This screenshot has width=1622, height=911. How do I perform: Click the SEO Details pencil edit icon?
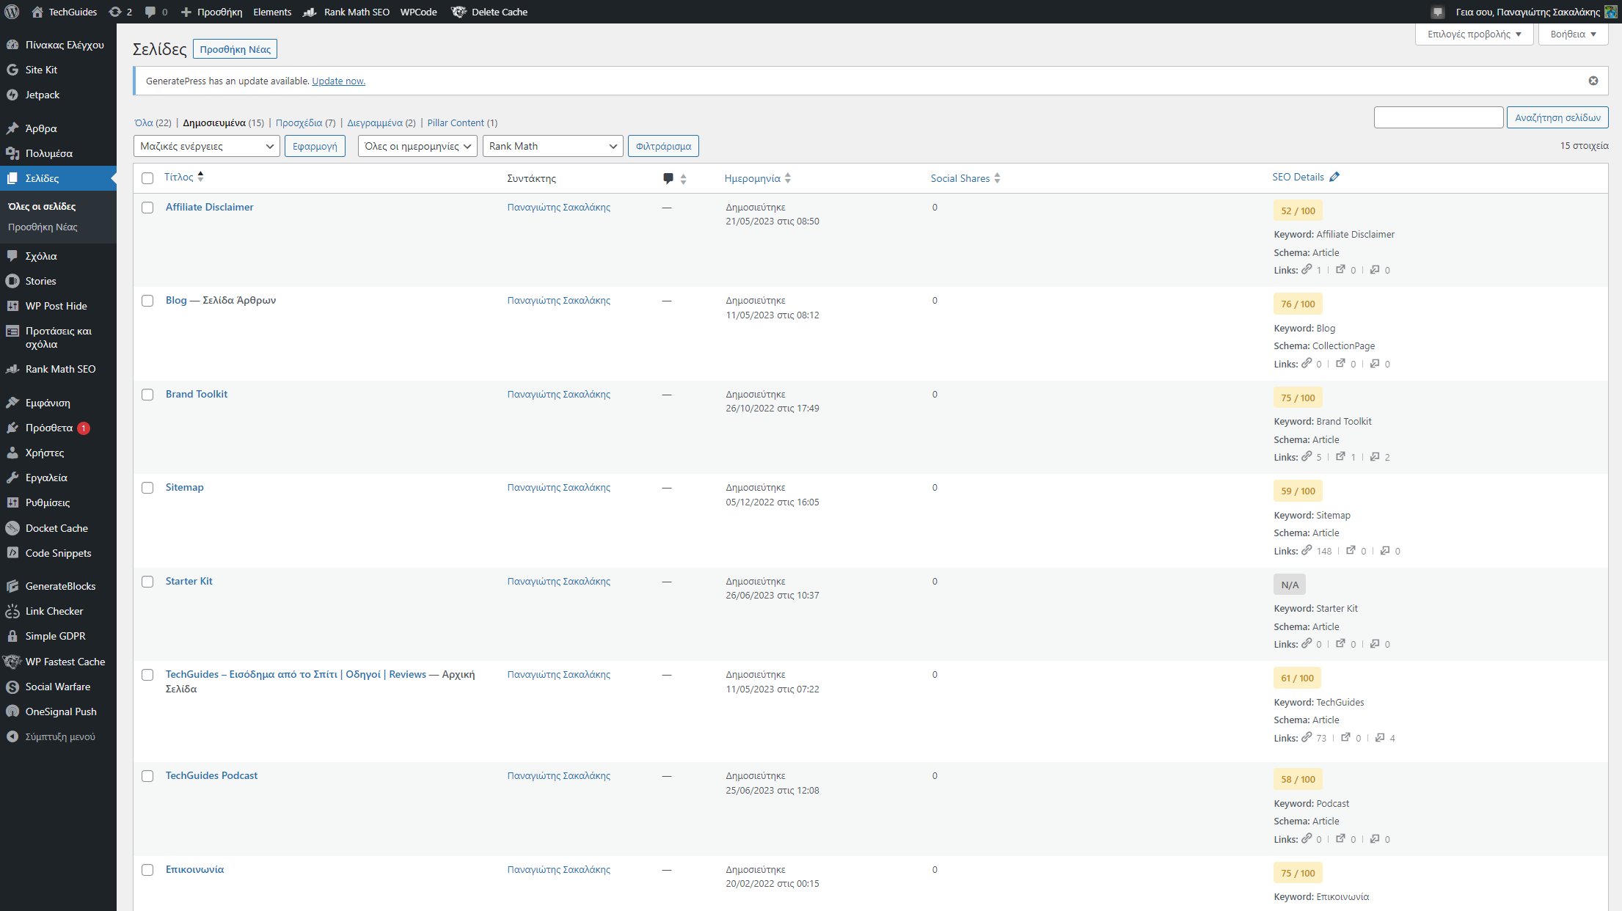(1334, 177)
